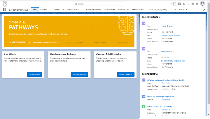
Task: Focus the global Search field
Action: pos(99,4)
